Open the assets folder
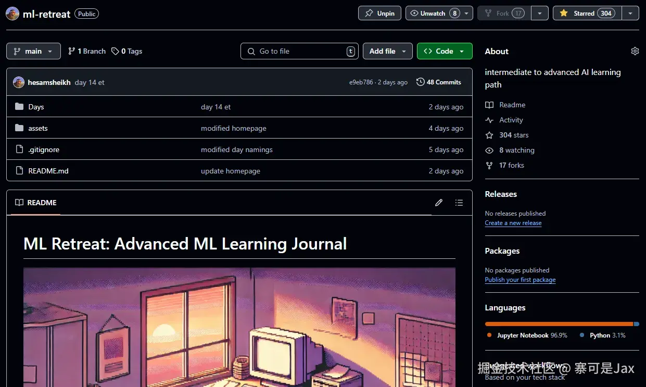This screenshot has width=646, height=387. (x=38, y=128)
